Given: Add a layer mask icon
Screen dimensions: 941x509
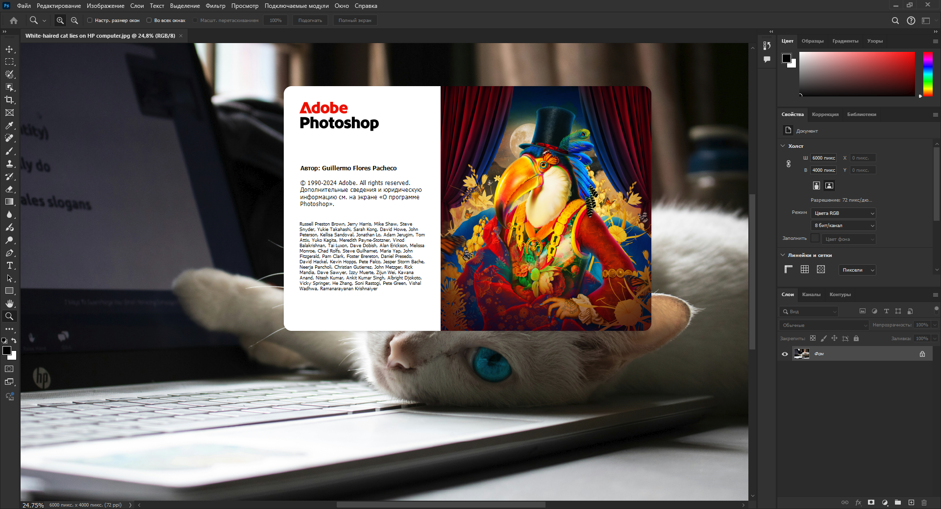Looking at the screenshot, I should click(871, 503).
